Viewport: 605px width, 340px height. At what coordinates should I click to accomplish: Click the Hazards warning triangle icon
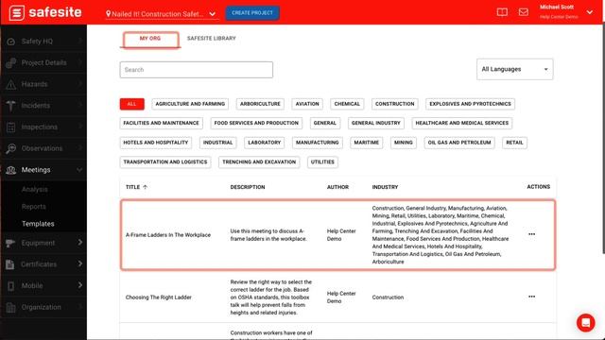coord(10,84)
